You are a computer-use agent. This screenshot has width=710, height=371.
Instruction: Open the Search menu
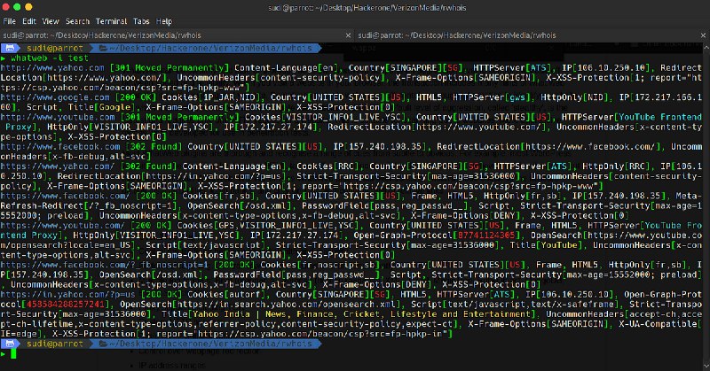coord(77,21)
